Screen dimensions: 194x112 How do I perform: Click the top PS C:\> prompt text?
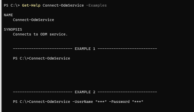click(x=12, y=5)
